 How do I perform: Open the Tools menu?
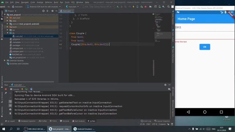coord(67,2)
